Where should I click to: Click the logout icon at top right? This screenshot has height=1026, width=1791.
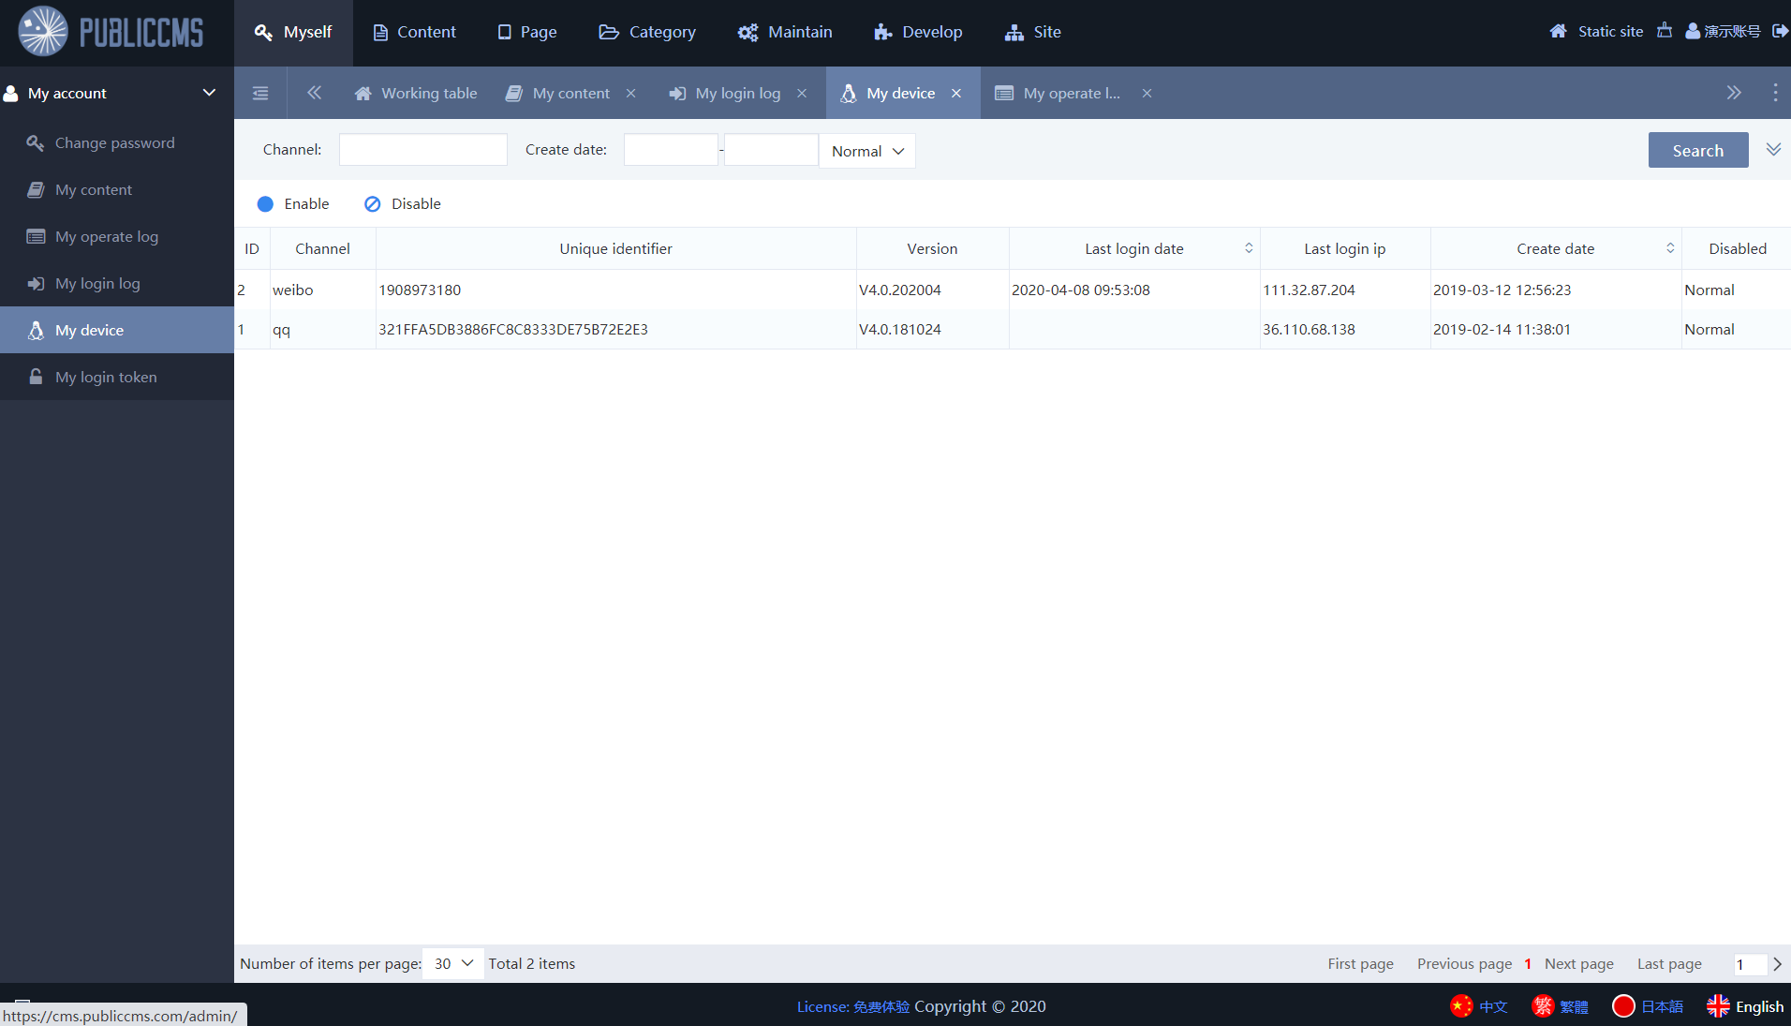tap(1781, 31)
